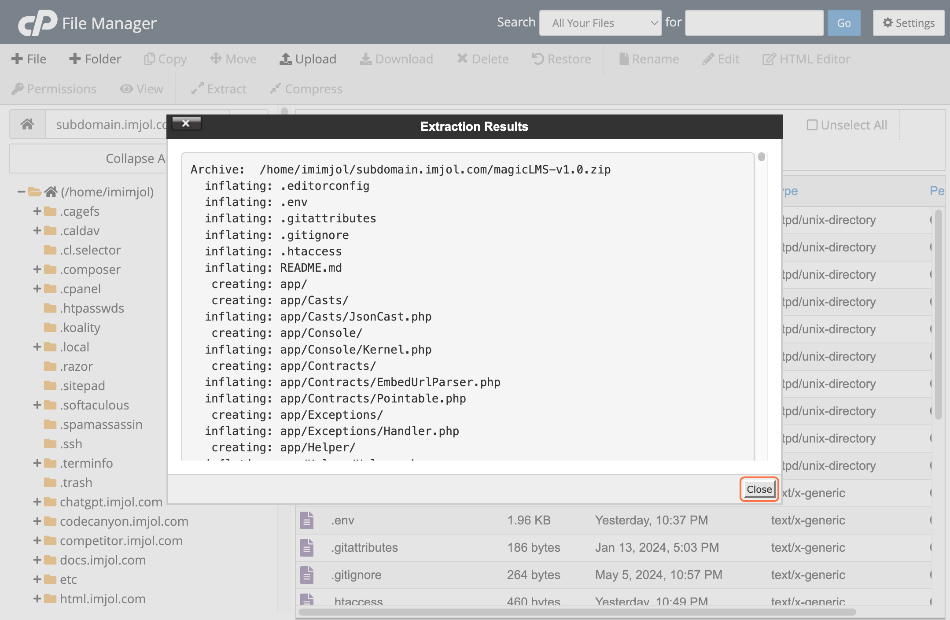Expand the .cagefs folder

tap(37, 211)
